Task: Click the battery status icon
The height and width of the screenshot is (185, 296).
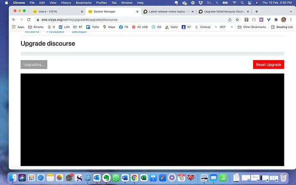Action: point(225,3)
